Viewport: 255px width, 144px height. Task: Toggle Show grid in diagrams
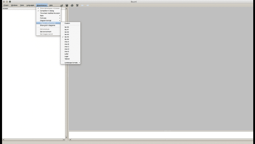(48, 26)
